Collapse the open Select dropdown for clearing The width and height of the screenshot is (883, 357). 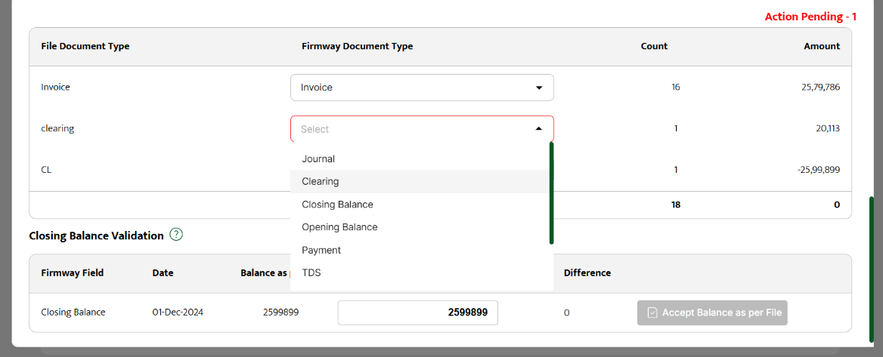(x=538, y=129)
